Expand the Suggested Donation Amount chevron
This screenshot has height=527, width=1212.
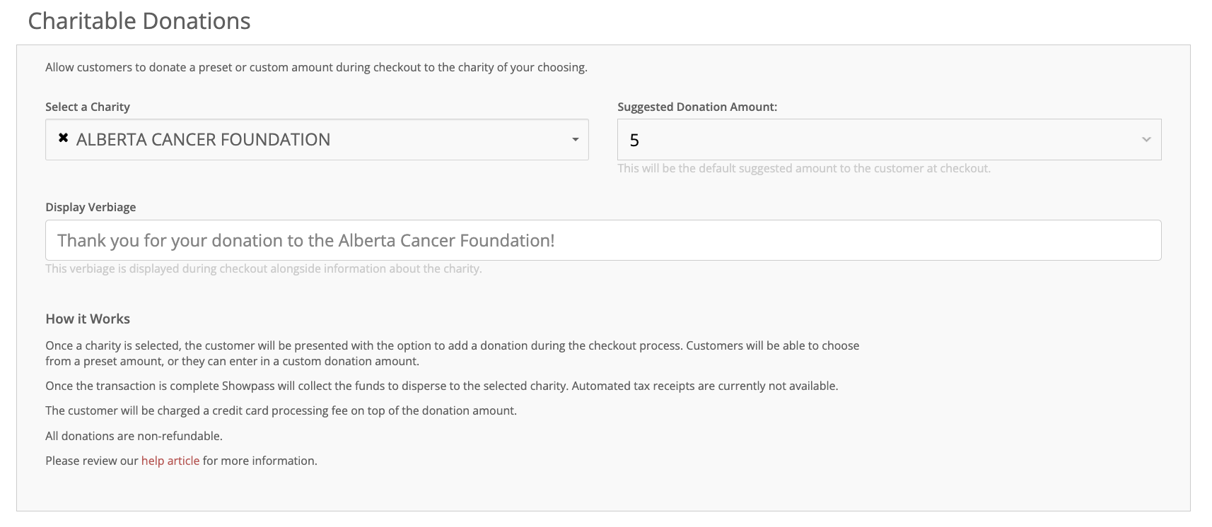tap(1146, 140)
